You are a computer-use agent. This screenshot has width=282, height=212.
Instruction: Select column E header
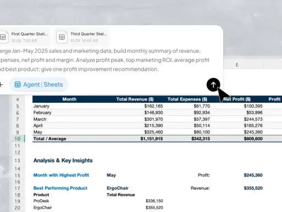click(x=237, y=65)
